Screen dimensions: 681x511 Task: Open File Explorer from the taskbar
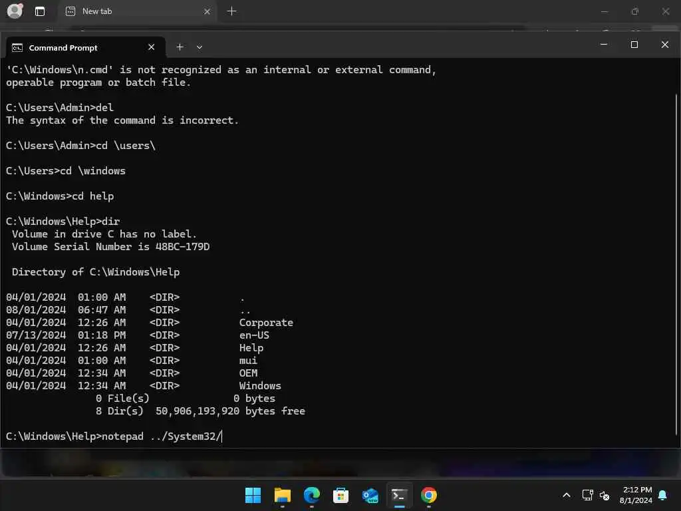point(282,495)
